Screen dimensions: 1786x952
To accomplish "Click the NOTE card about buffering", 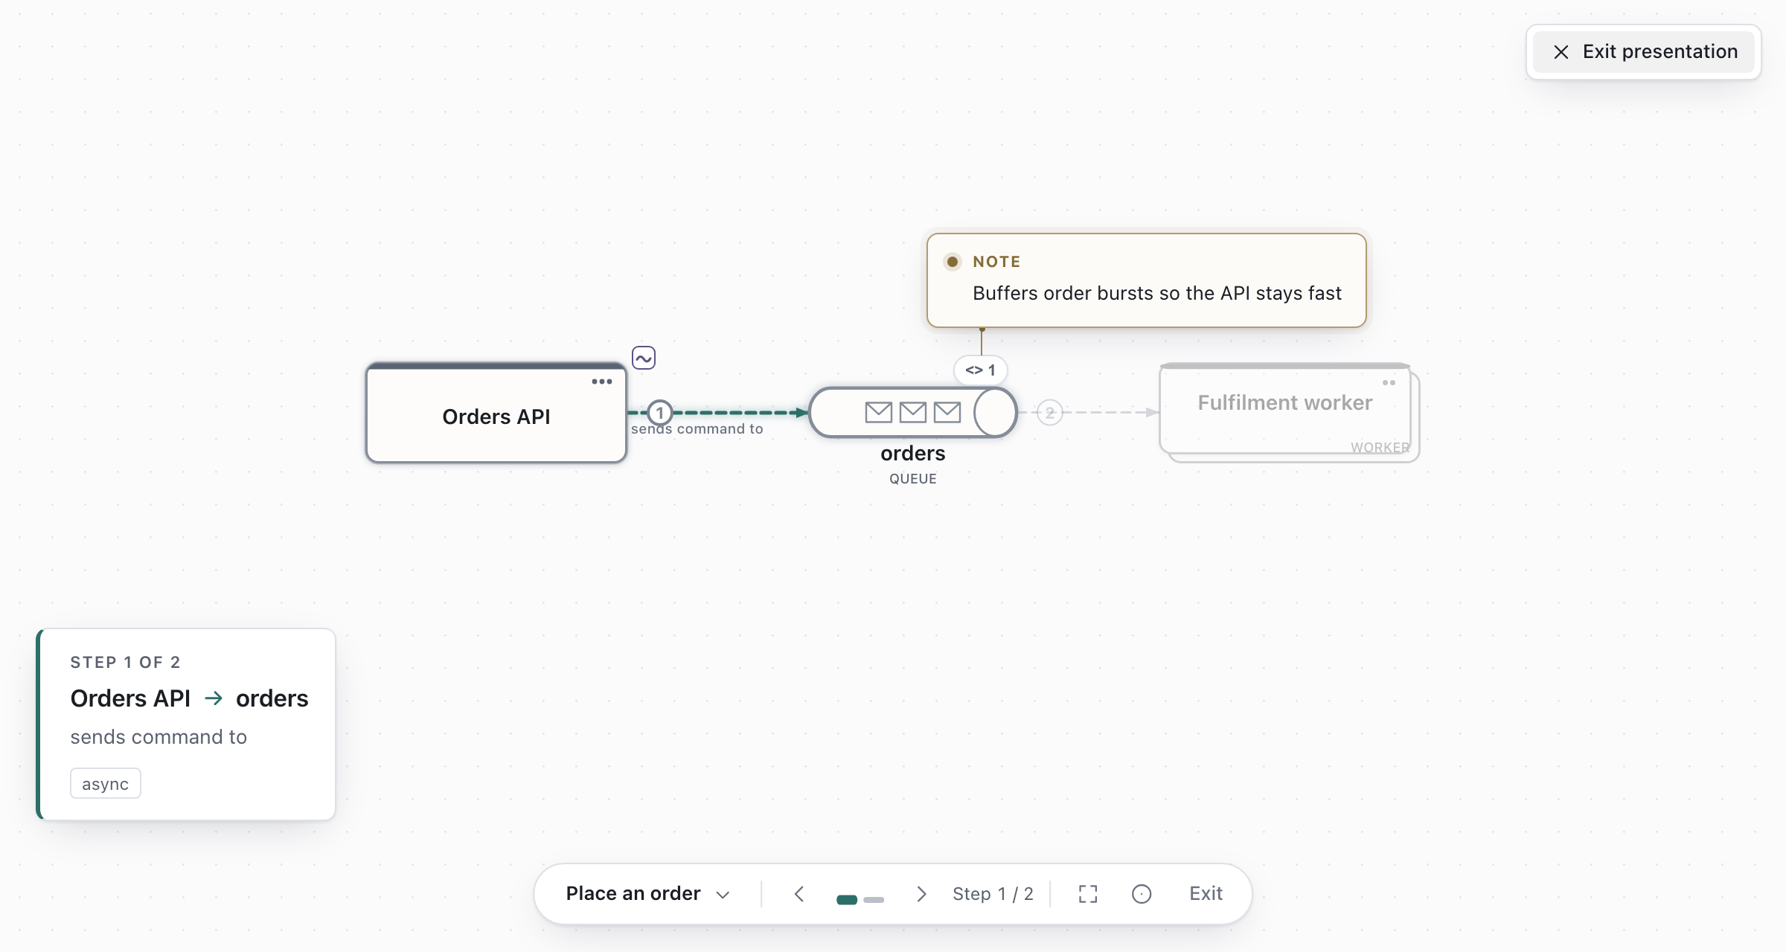I will point(1147,280).
